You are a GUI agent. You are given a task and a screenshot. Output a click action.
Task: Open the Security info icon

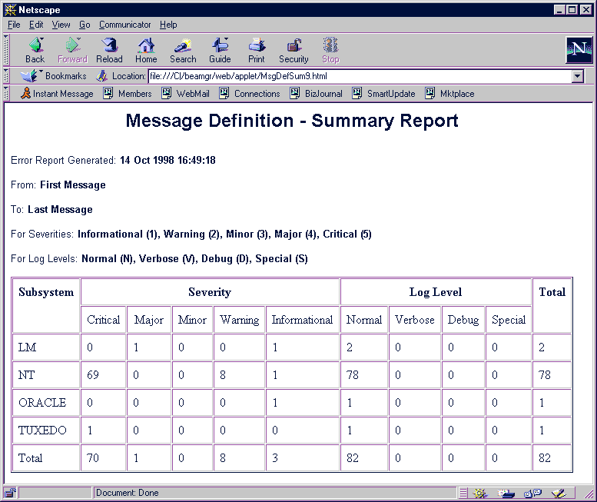pos(294,50)
